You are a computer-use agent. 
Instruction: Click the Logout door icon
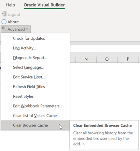pyautogui.click(x=4, y=14)
